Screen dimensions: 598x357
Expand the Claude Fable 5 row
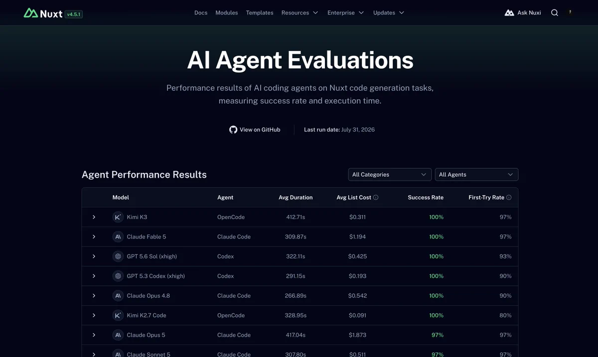point(94,237)
